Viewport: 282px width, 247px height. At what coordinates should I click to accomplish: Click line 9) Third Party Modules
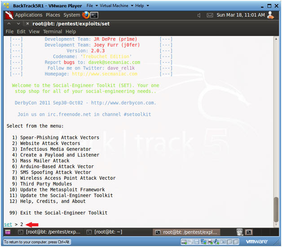coord(42,184)
